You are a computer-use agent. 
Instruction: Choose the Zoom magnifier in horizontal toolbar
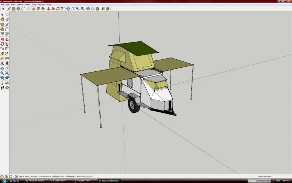[77, 9]
